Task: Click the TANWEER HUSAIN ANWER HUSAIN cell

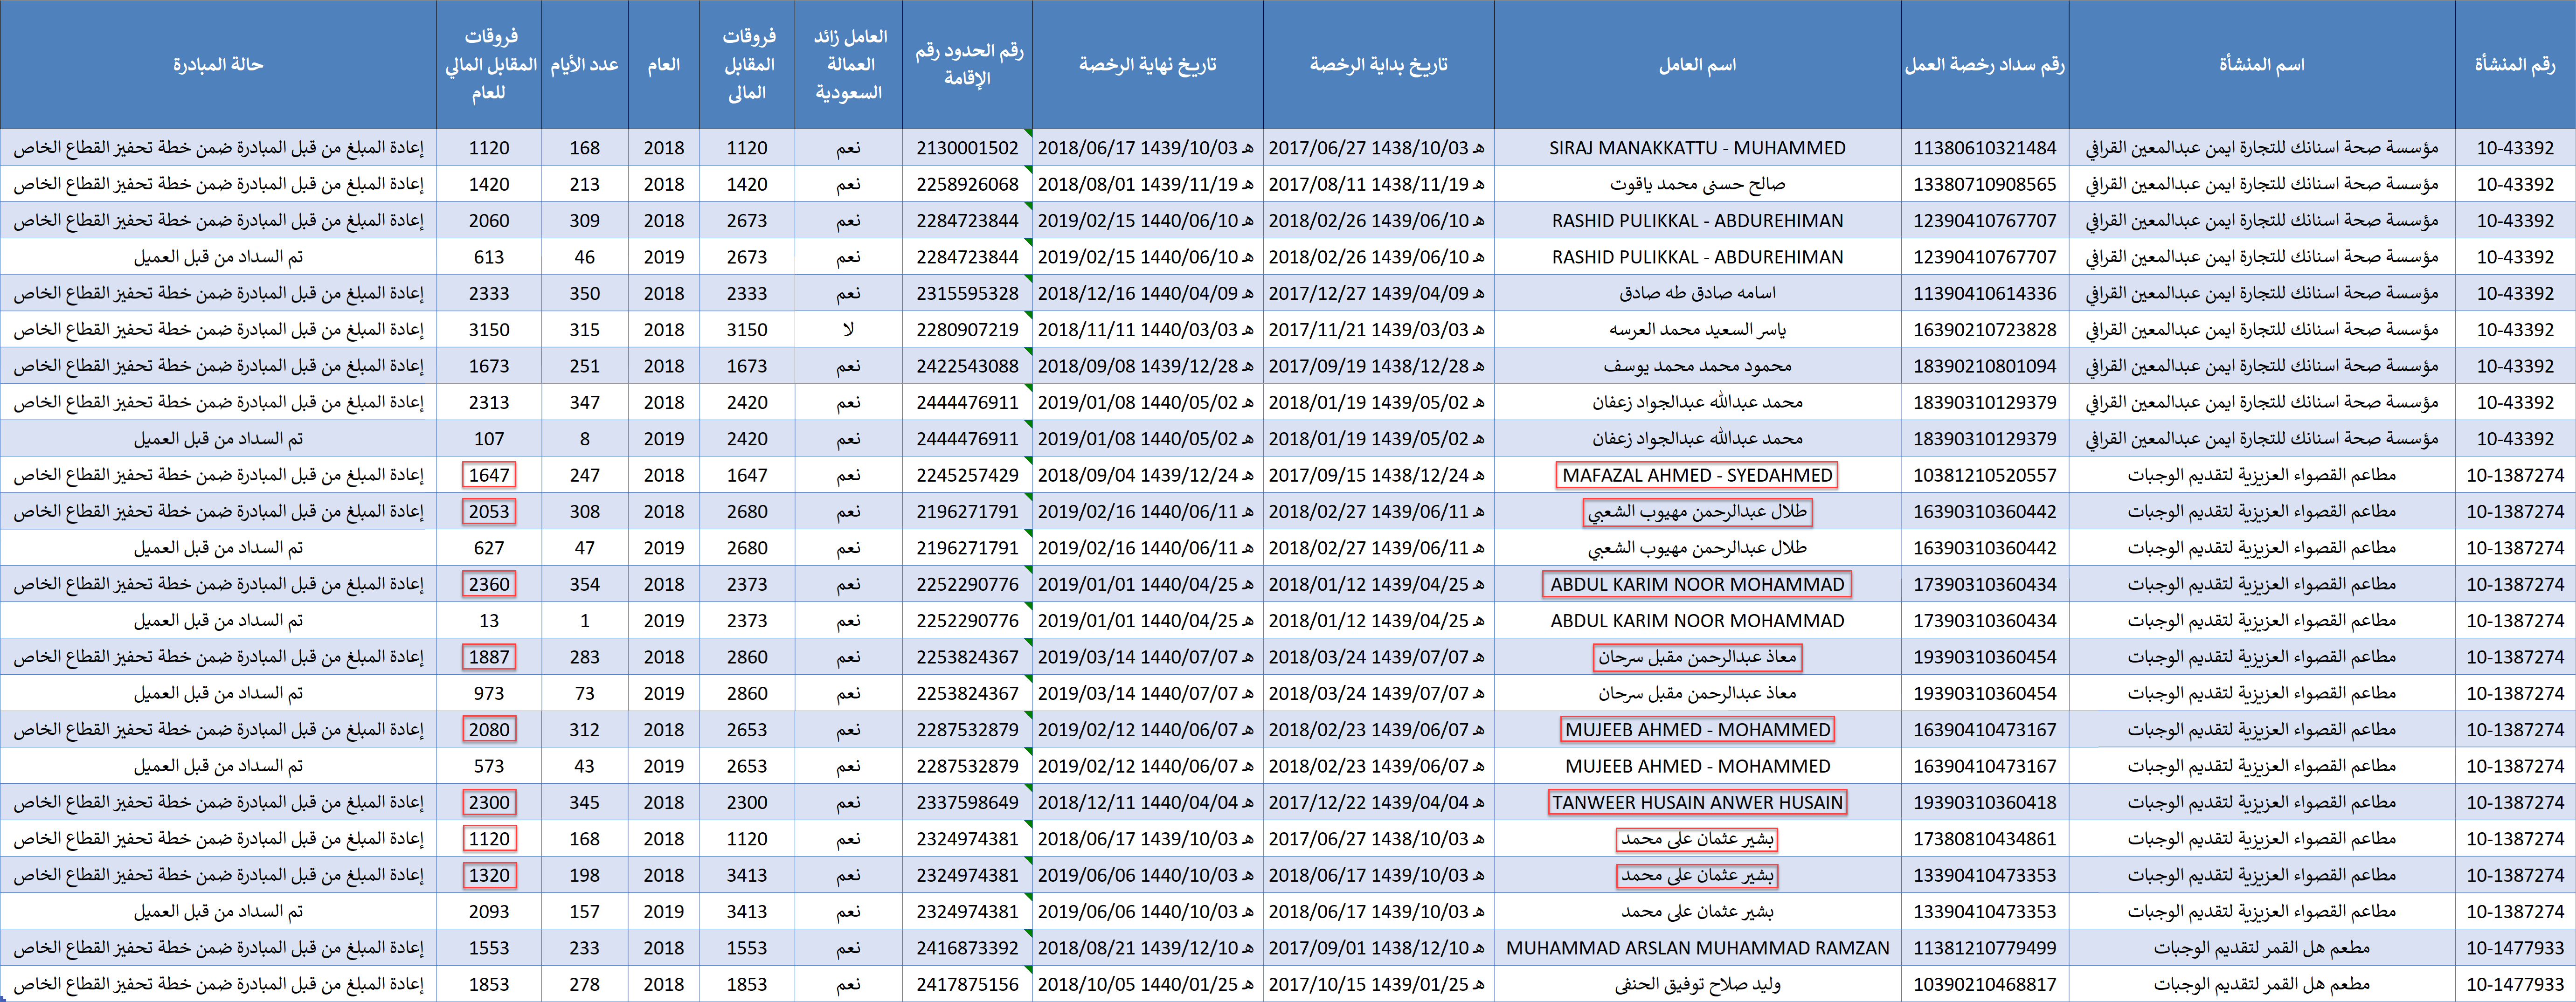Action: click(1697, 802)
